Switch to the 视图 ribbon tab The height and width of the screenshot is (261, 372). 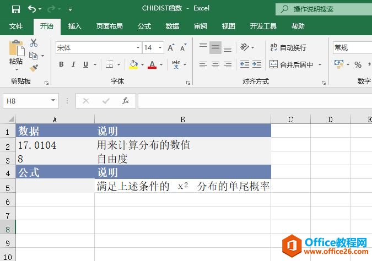(x=229, y=26)
